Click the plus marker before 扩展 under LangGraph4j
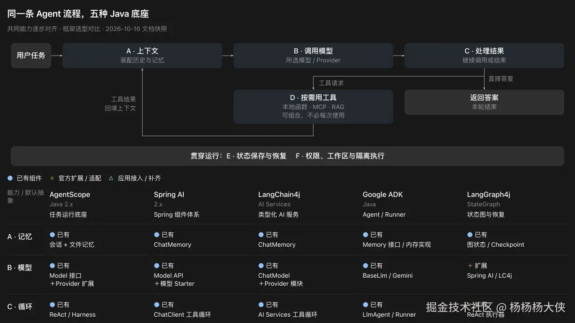This screenshot has height=323, width=575. click(x=470, y=266)
